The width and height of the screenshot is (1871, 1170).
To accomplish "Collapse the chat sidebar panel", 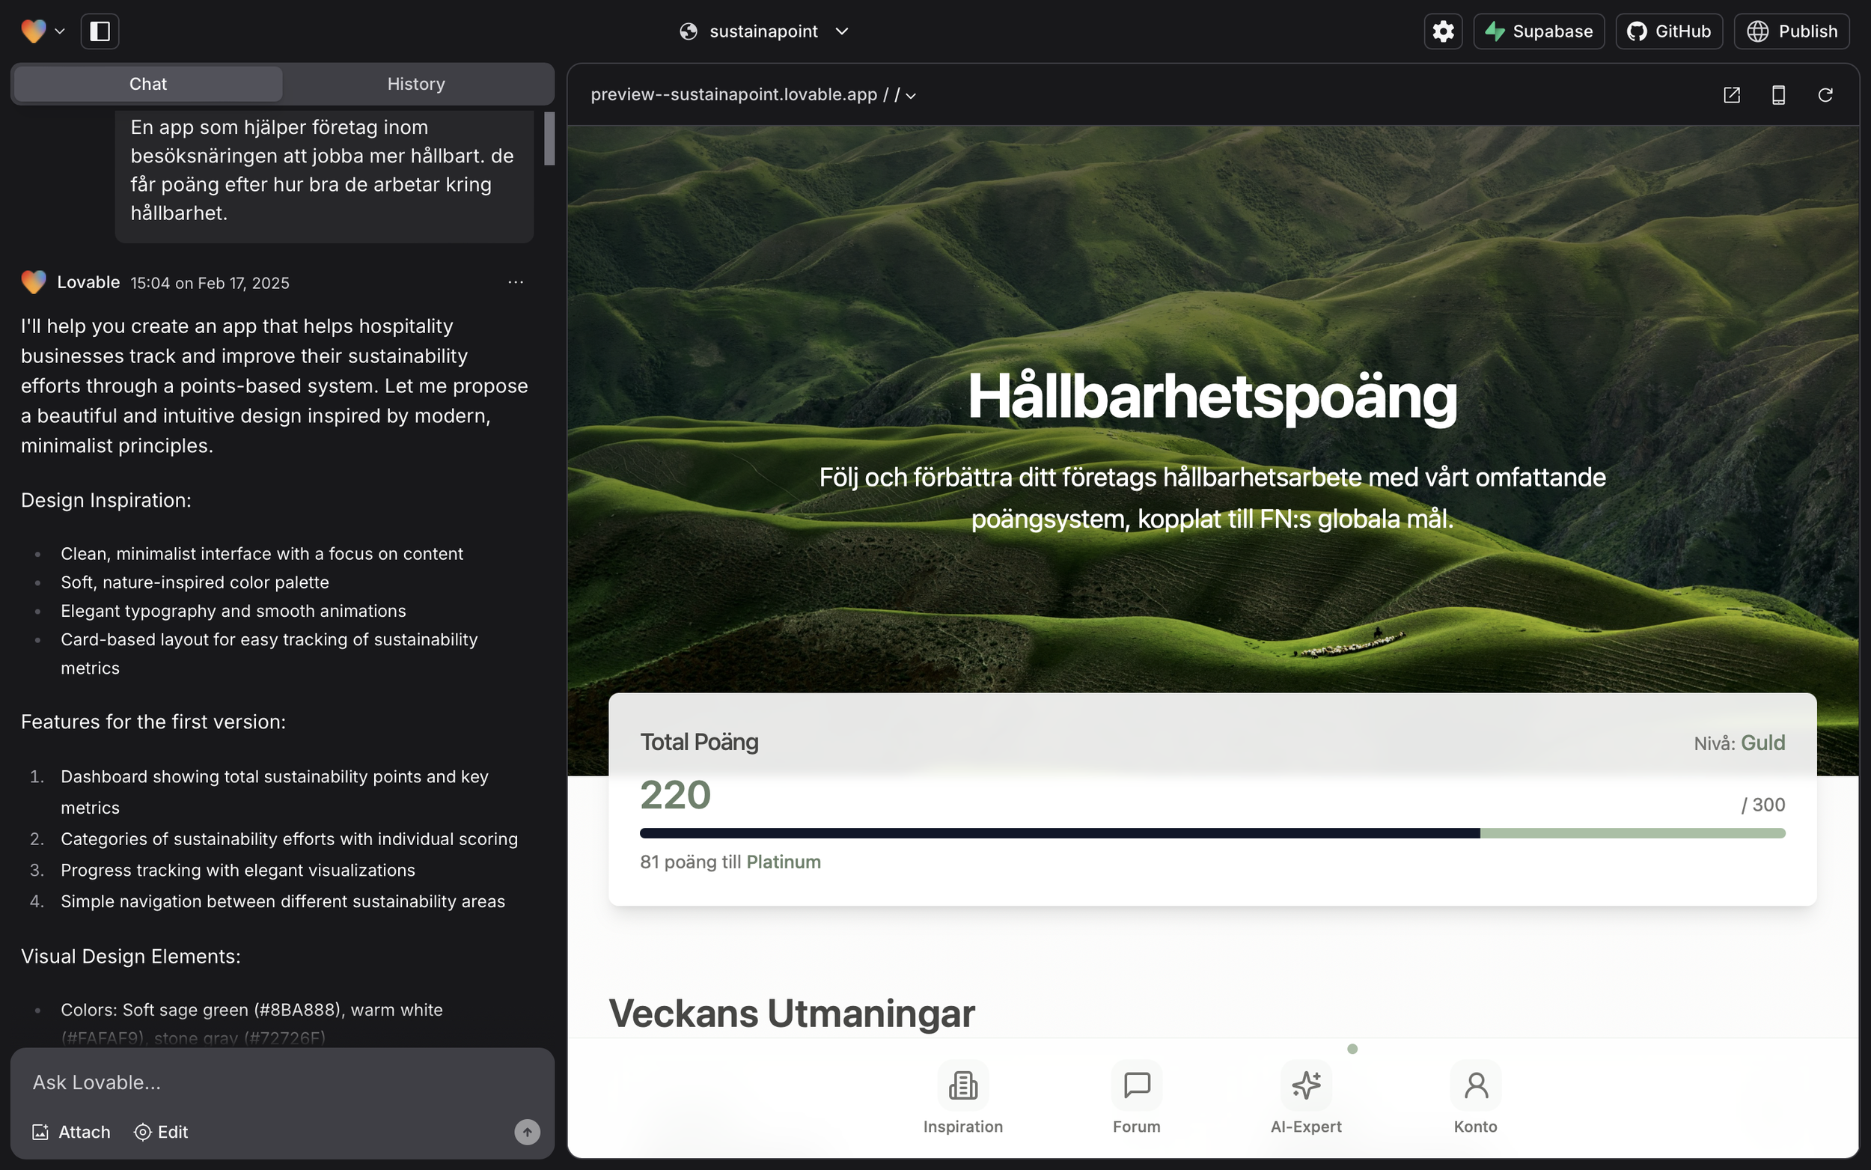I will 100,31.
